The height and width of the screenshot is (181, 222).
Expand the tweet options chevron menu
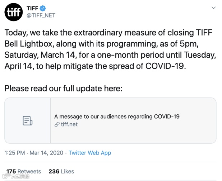pos(213,8)
